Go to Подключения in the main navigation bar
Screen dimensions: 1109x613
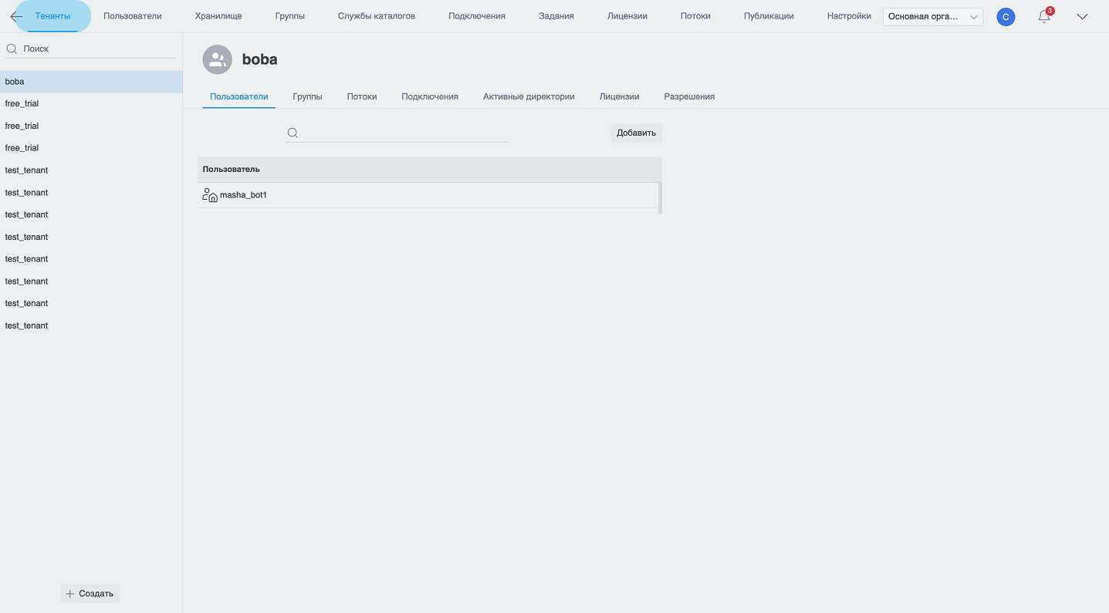click(x=477, y=16)
